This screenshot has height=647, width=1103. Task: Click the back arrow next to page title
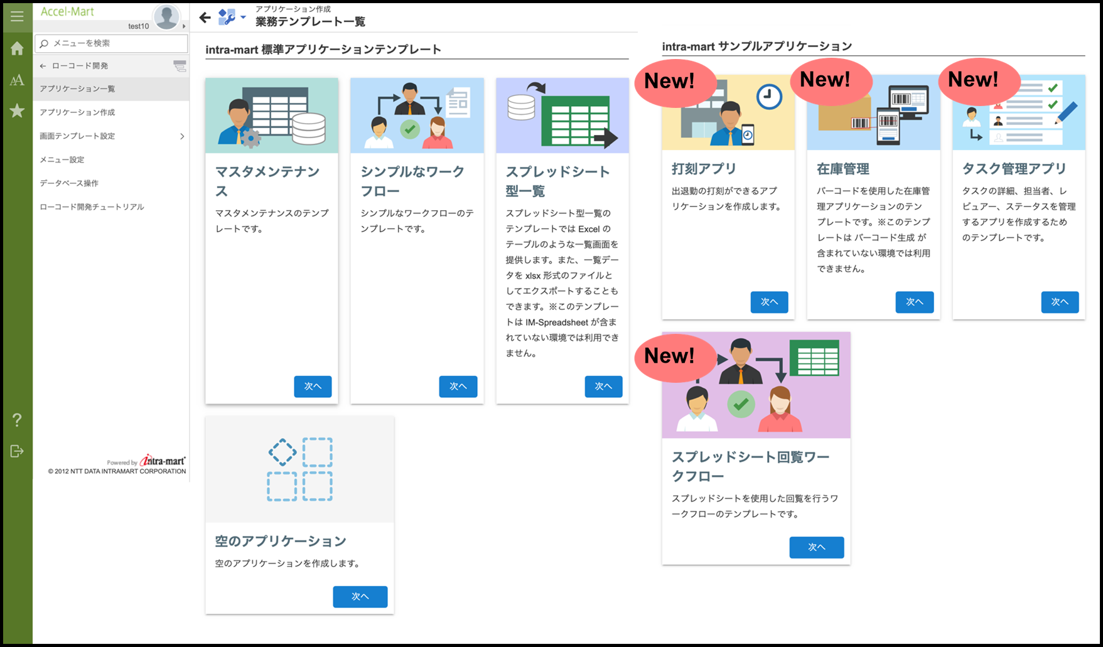coord(205,18)
